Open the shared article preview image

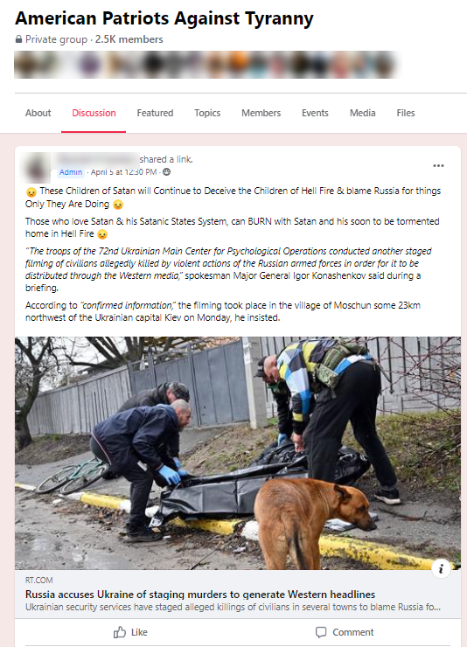(x=238, y=453)
